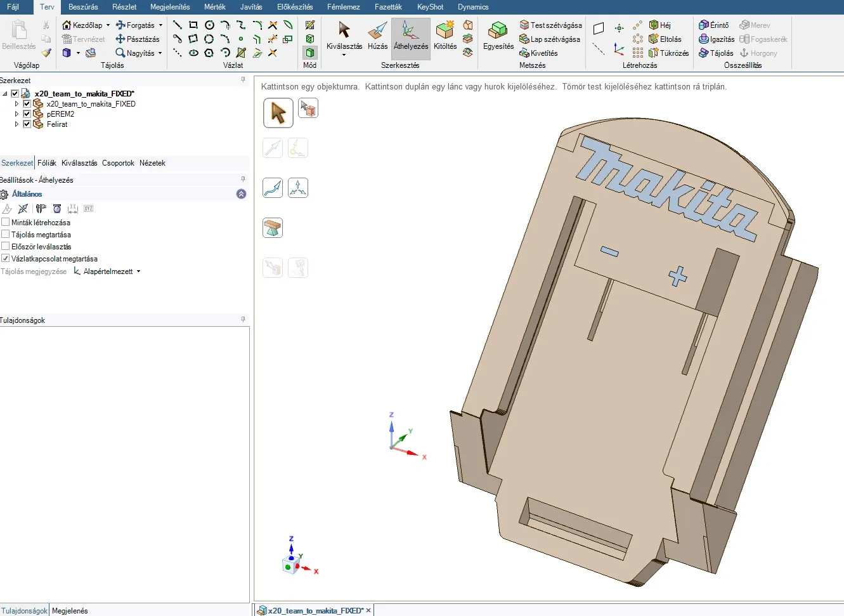
Task: Activate the Áthelyezés move tool
Action: pyautogui.click(x=411, y=38)
